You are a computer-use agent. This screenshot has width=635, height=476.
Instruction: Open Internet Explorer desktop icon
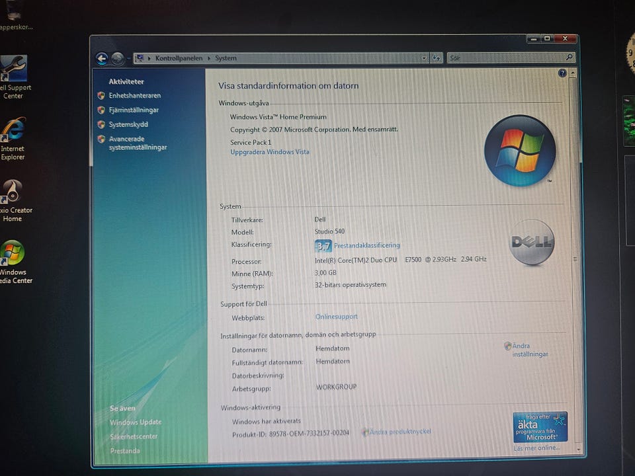(x=13, y=139)
